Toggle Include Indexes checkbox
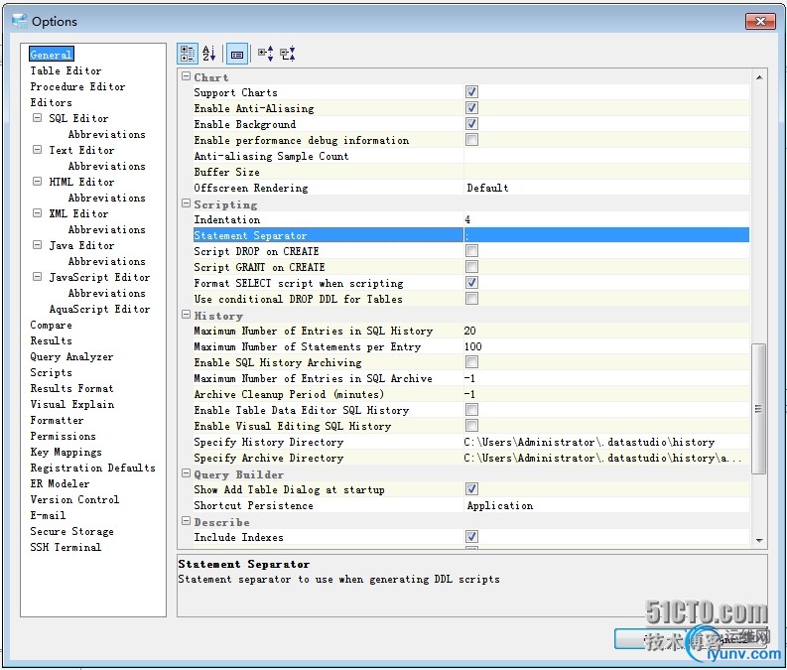The height and width of the screenshot is (670, 787). click(471, 537)
